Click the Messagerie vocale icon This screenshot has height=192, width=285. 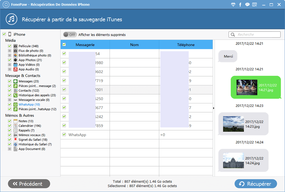16,100
